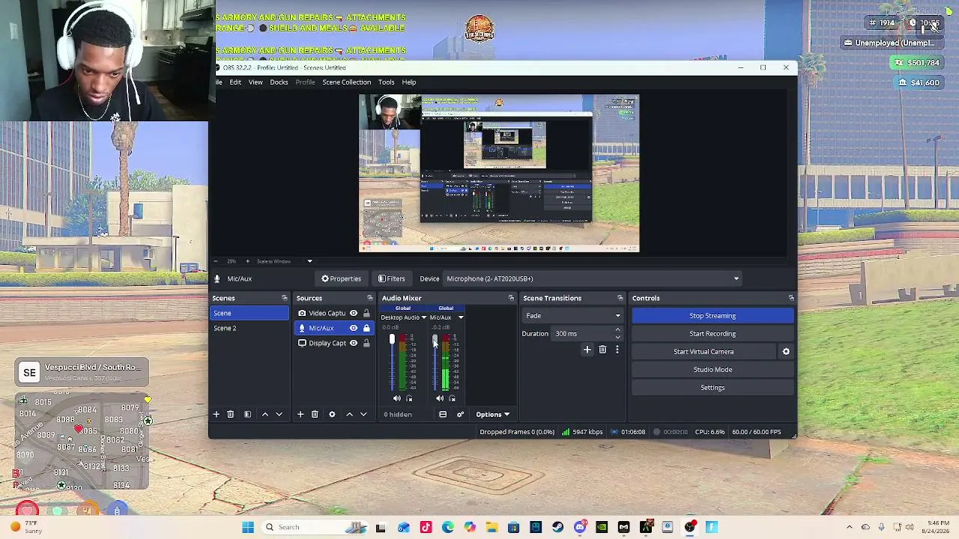Viewport: 959px width, 539px height.
Task: Mute the Desktop Audio speaker icon
Action: pyautogui.click(x=396, y=398)
